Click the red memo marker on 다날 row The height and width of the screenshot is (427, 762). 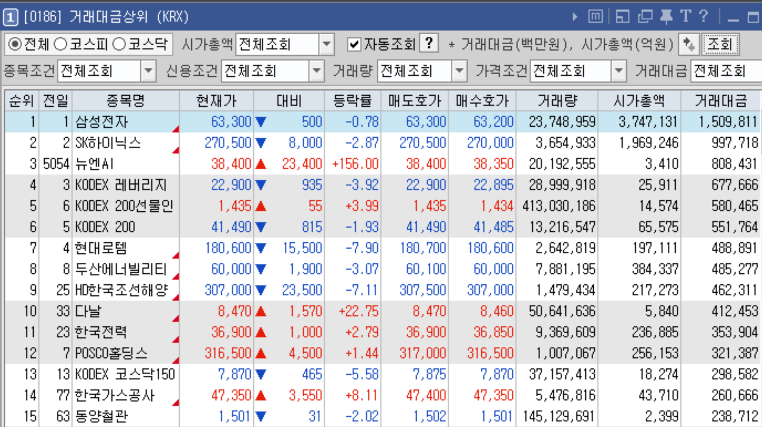[x=176, y=318]
